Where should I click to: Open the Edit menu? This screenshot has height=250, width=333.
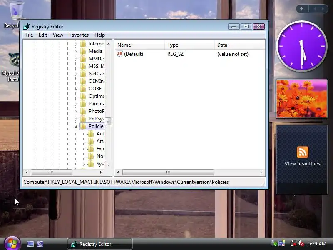pyautogui.click(x=43, y=35)
